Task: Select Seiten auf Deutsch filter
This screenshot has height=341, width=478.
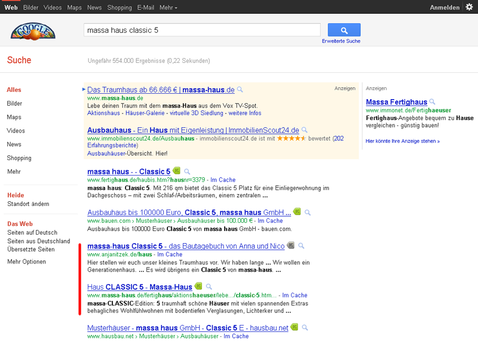Action: (32, 232)
